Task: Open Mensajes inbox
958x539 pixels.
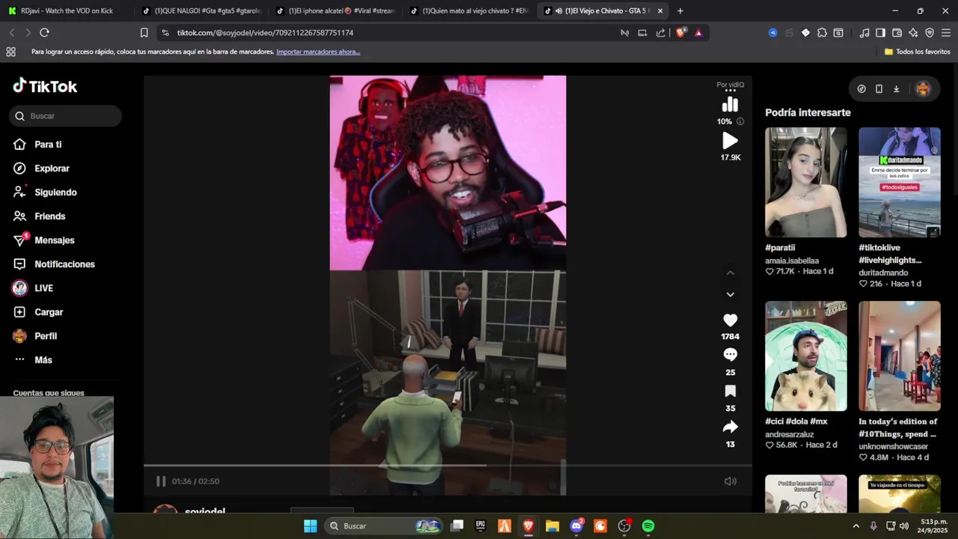Action: pyautogui.click(x=54, y=240)
